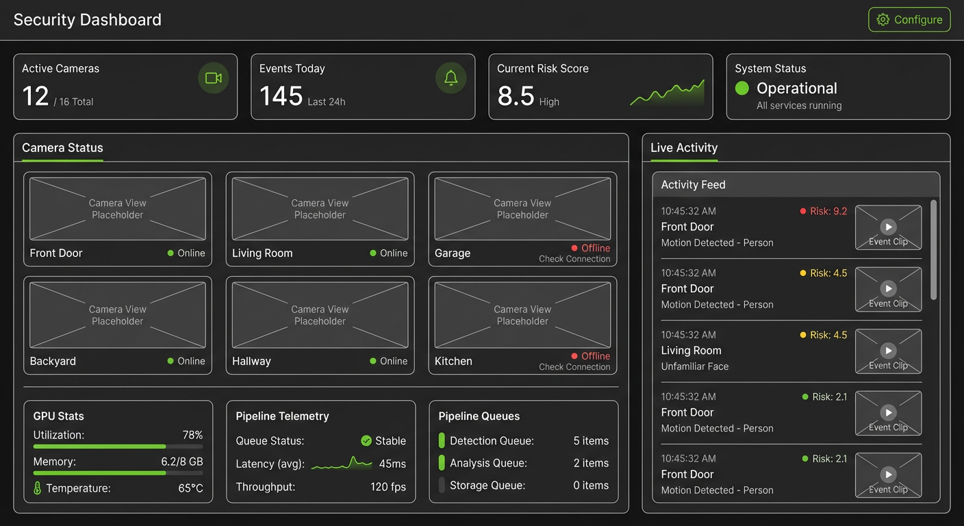Switch to the Live Activity tab
This screenshot has width=964, height=526.
(683, 148)
